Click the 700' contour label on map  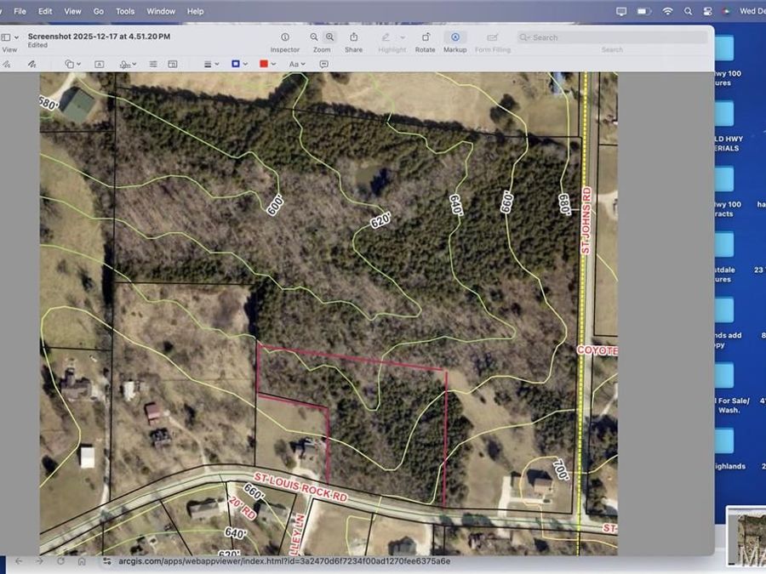561,469
